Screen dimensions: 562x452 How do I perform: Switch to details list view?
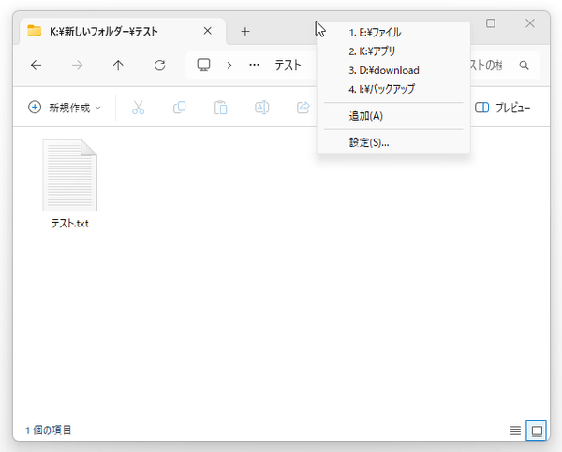(x=515, y=430)
